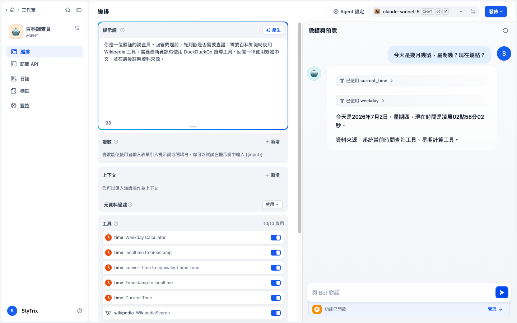Viewport: 517px width, 323px height.
Task: Switch off the Current Time tool
Action: tap(276, 298)
